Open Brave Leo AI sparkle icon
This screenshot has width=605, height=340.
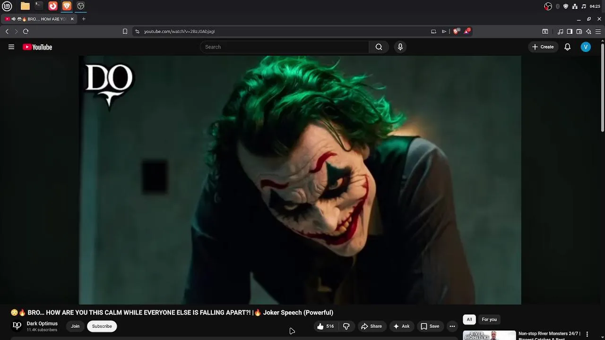(588, 32)
